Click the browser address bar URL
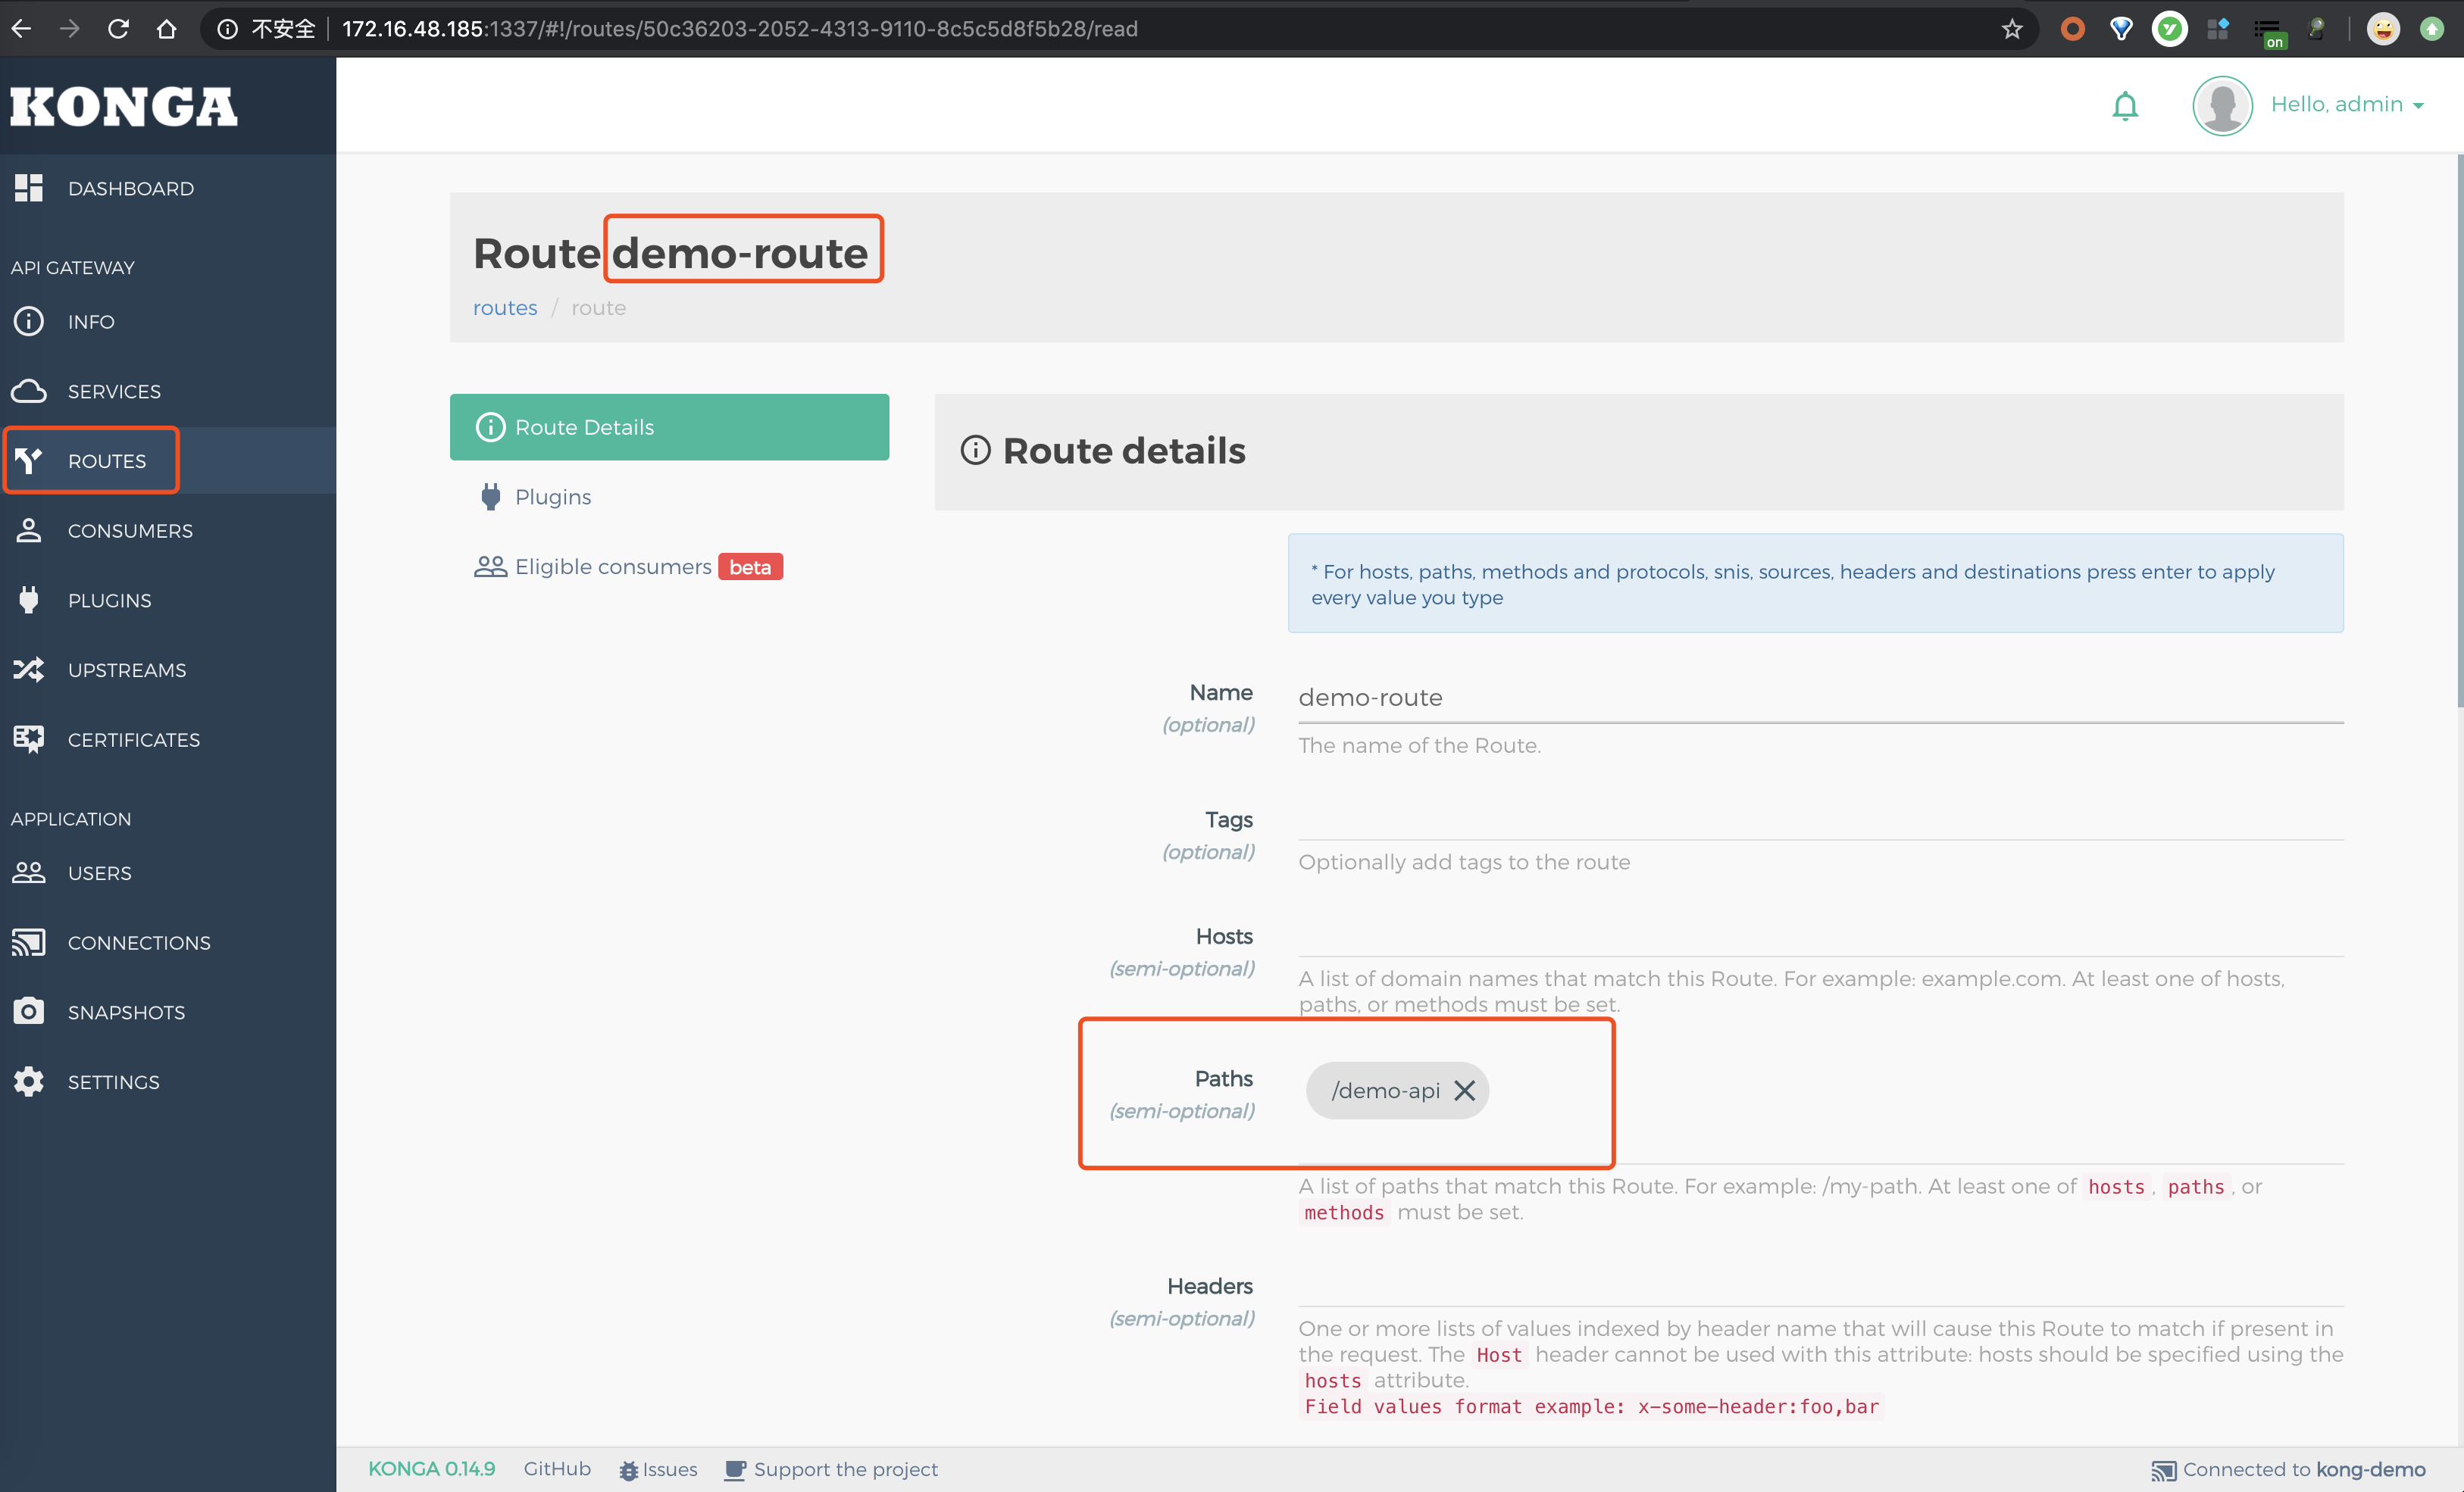 click(x=740, y=29)
